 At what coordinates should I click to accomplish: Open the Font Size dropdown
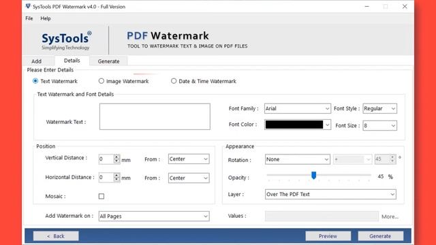coord(379,125)
